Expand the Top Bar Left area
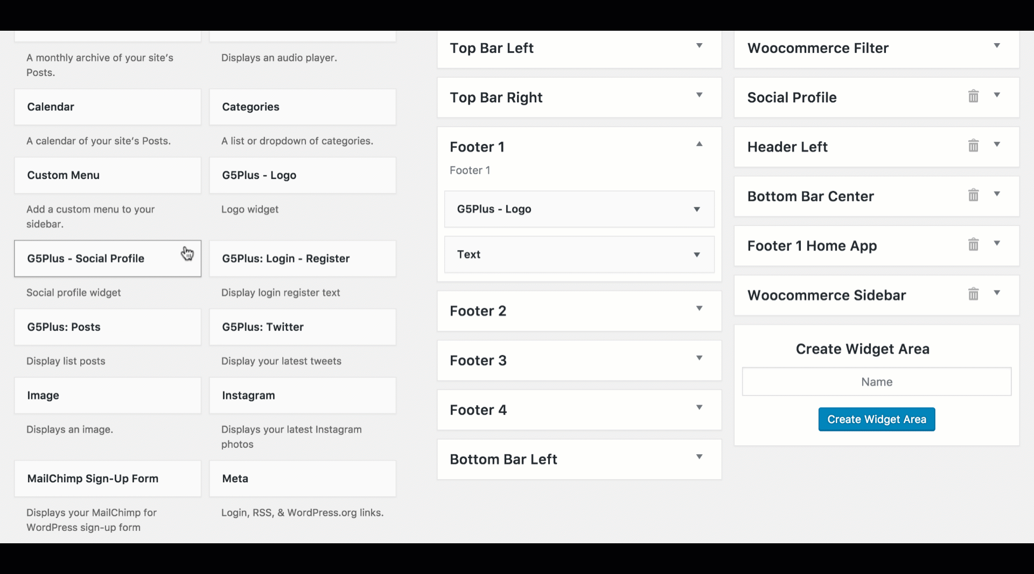Screen dimensions: 1034x574 (x=699, y=46)
